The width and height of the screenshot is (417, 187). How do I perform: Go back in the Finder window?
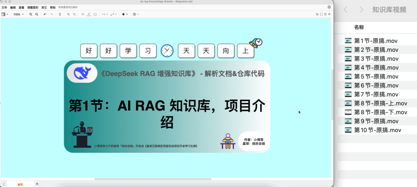point(346,10)
